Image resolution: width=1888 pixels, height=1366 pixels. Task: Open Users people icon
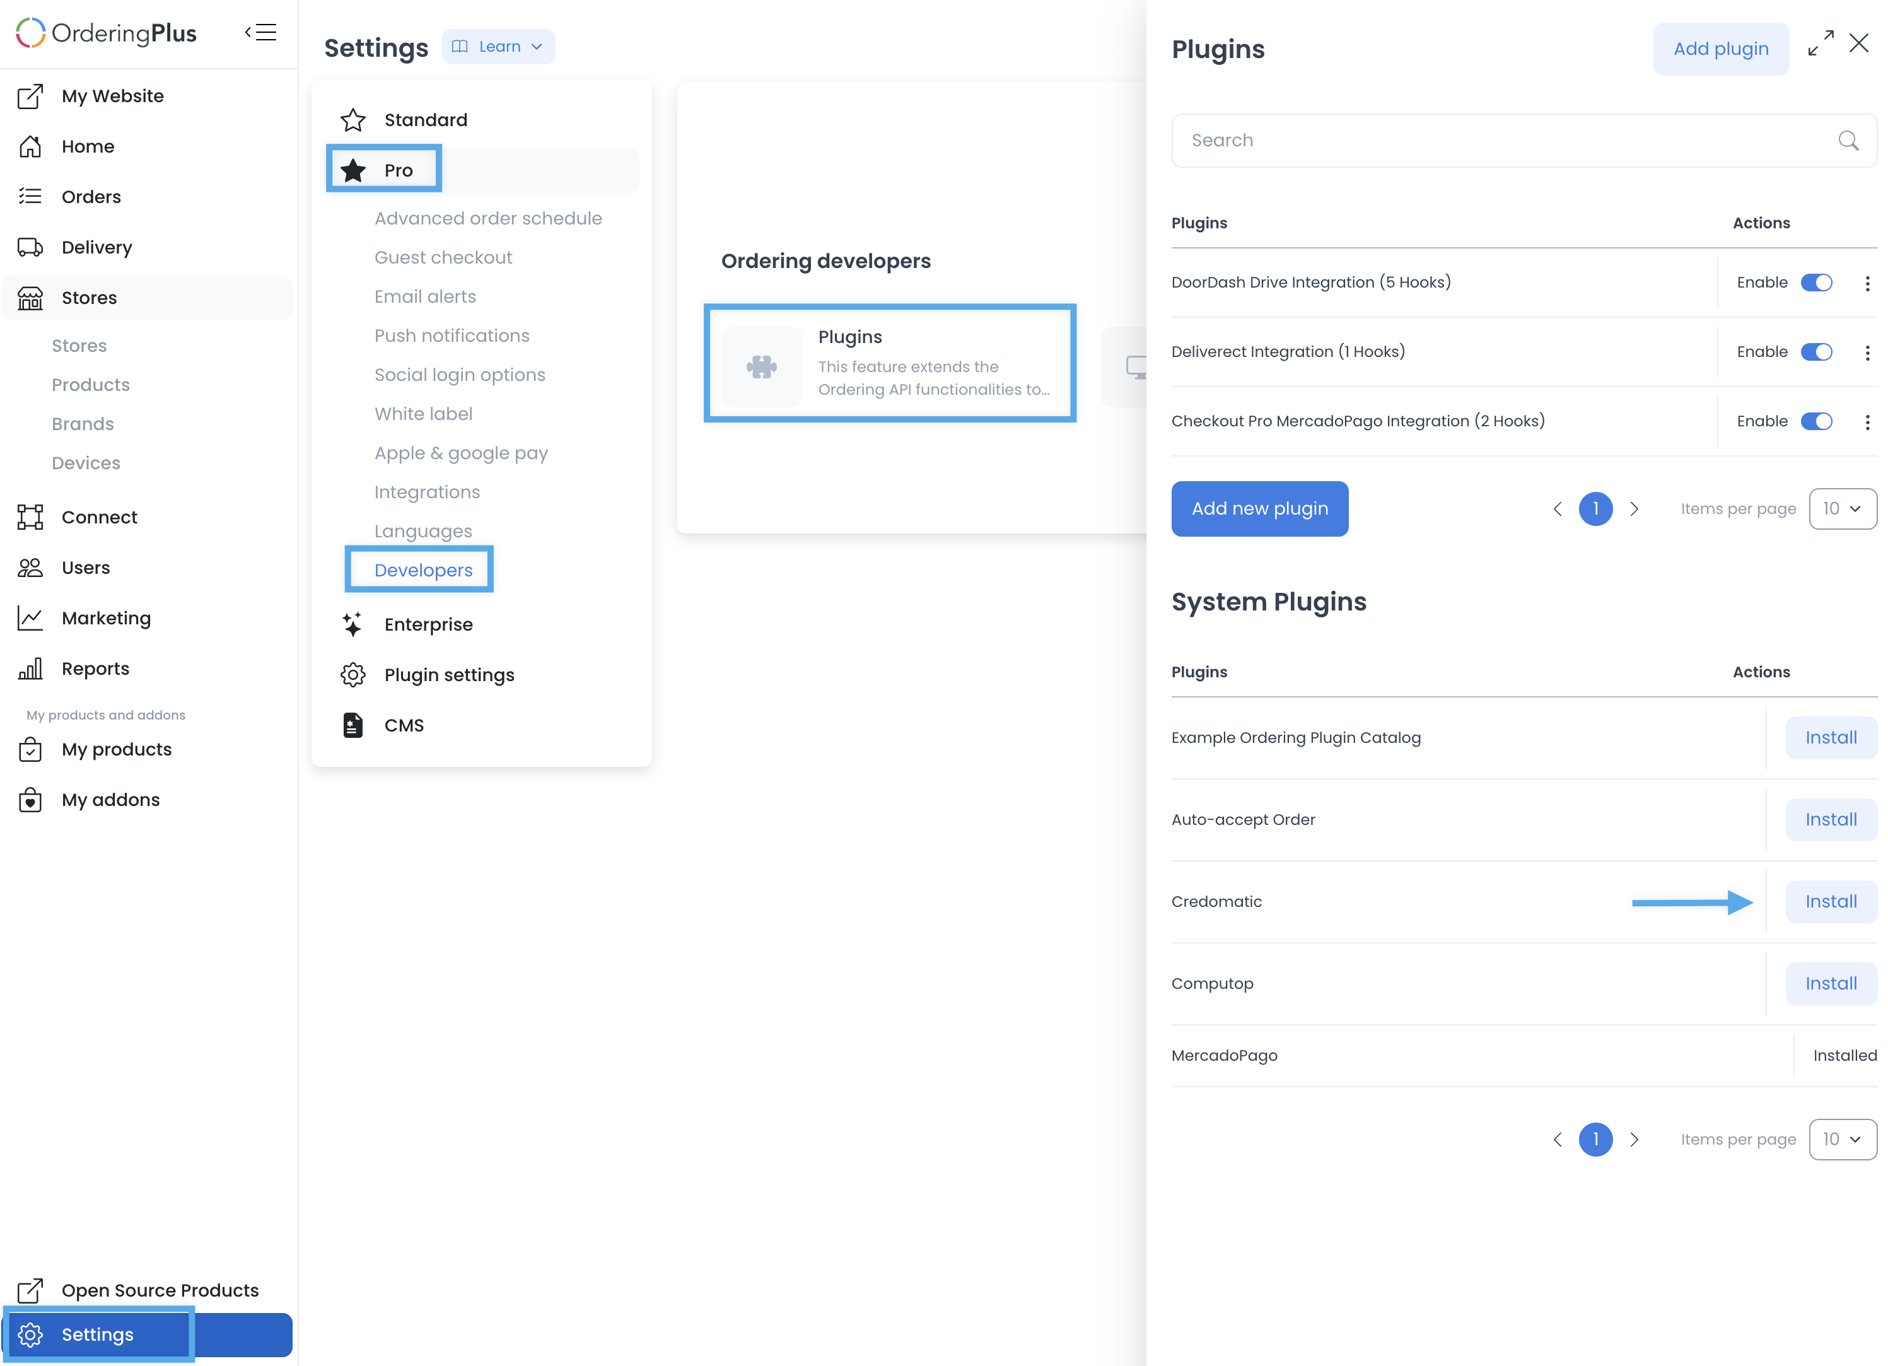coord(30,568)
